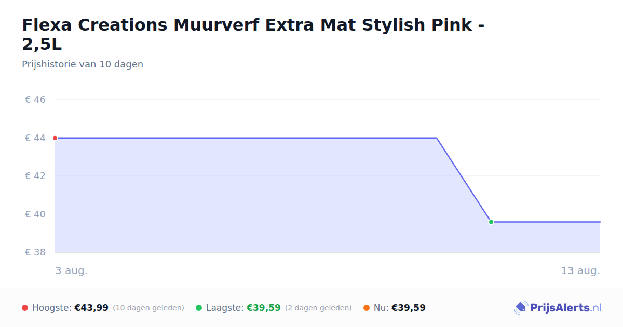Click the Prijshistorie van 10 dagen subtitle
Viewport: 623px width, 327px height.
point(83,64)
